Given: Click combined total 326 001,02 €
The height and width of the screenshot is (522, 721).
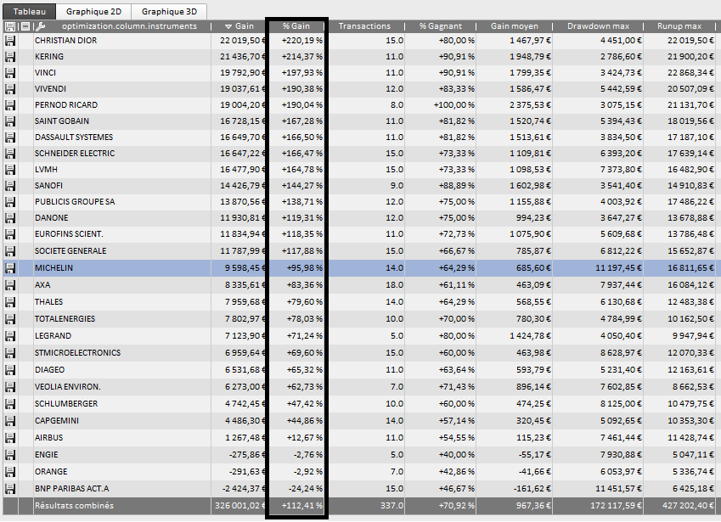Looking at the screenshot, I should pos(240,506).
